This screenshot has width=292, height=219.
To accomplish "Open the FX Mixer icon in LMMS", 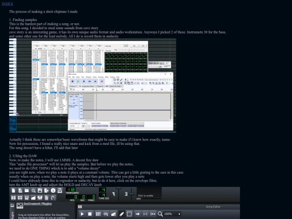I will pos(40,197).
